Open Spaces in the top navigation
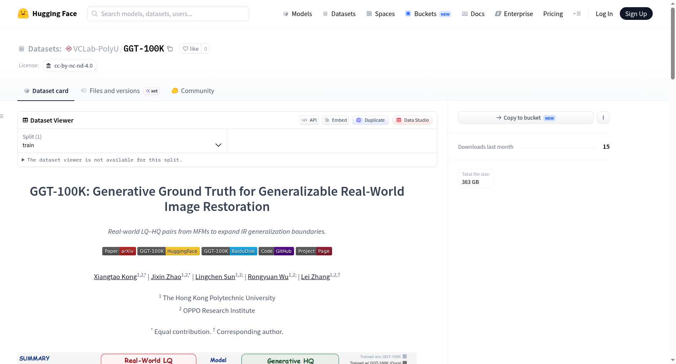 [x=381, y=14]
